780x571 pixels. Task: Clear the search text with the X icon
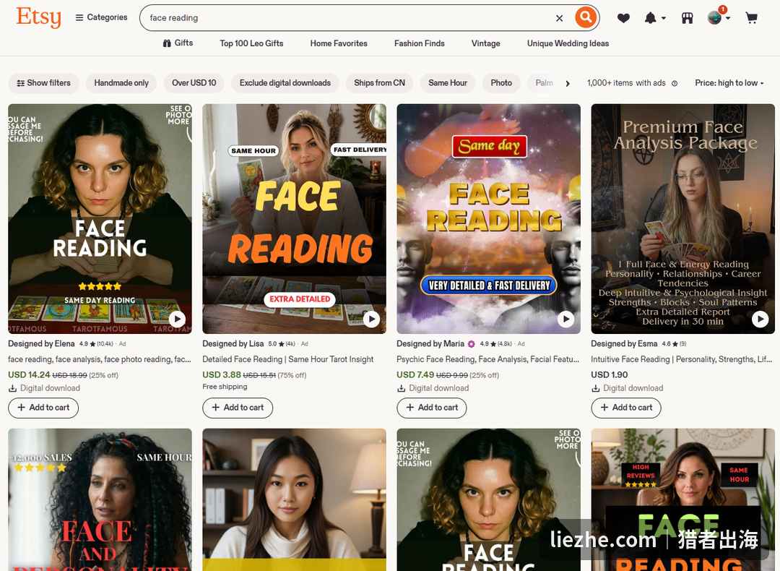[x=559, y=18]
